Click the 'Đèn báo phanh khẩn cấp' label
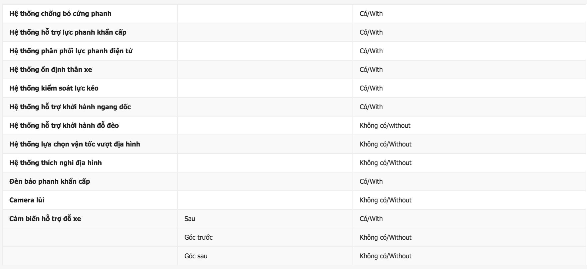Screen dimensions: 587x269 tap(50, 181)
